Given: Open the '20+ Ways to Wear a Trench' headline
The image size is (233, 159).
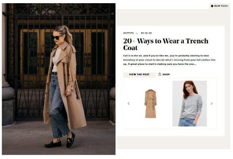Looking at the screenshot, I should pyautogui.click(x=166, y=41).
